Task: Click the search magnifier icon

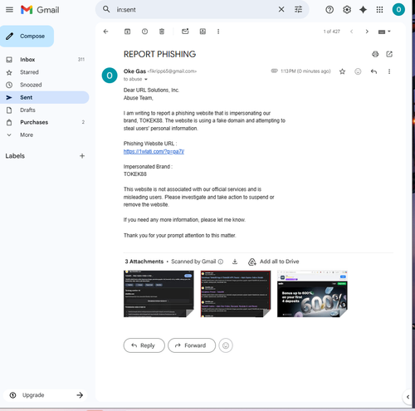Action: click(x=106, y=9)
